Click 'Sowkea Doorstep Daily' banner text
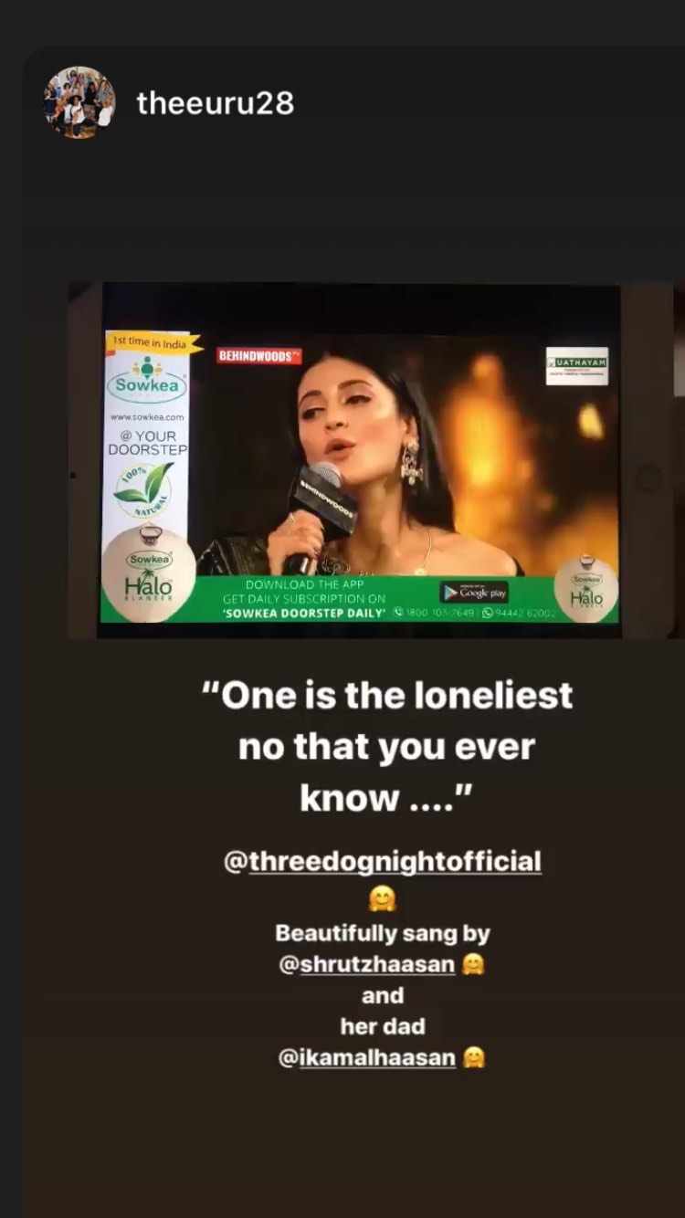 (304, 614)
